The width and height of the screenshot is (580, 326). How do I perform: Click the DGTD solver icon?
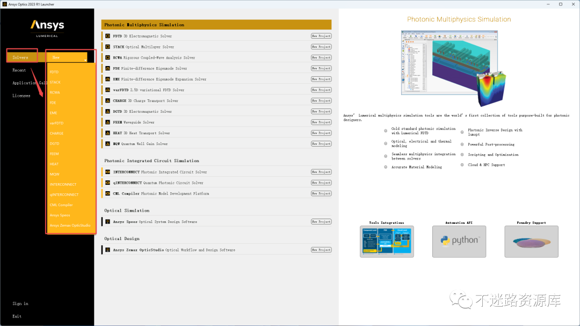pos(107,111)
